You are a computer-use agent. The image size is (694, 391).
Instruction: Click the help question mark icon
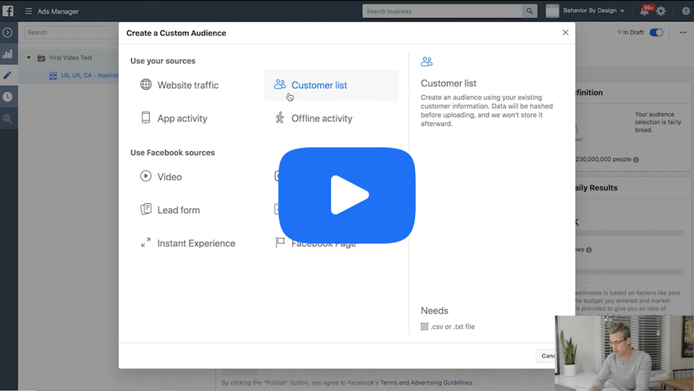tap(684, 11)
